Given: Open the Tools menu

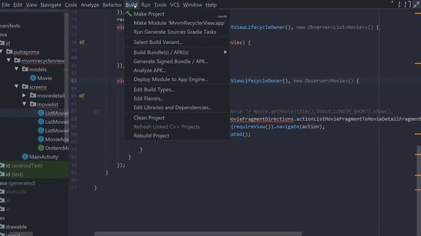Looking at the screenshot, I should coord(161,5).
